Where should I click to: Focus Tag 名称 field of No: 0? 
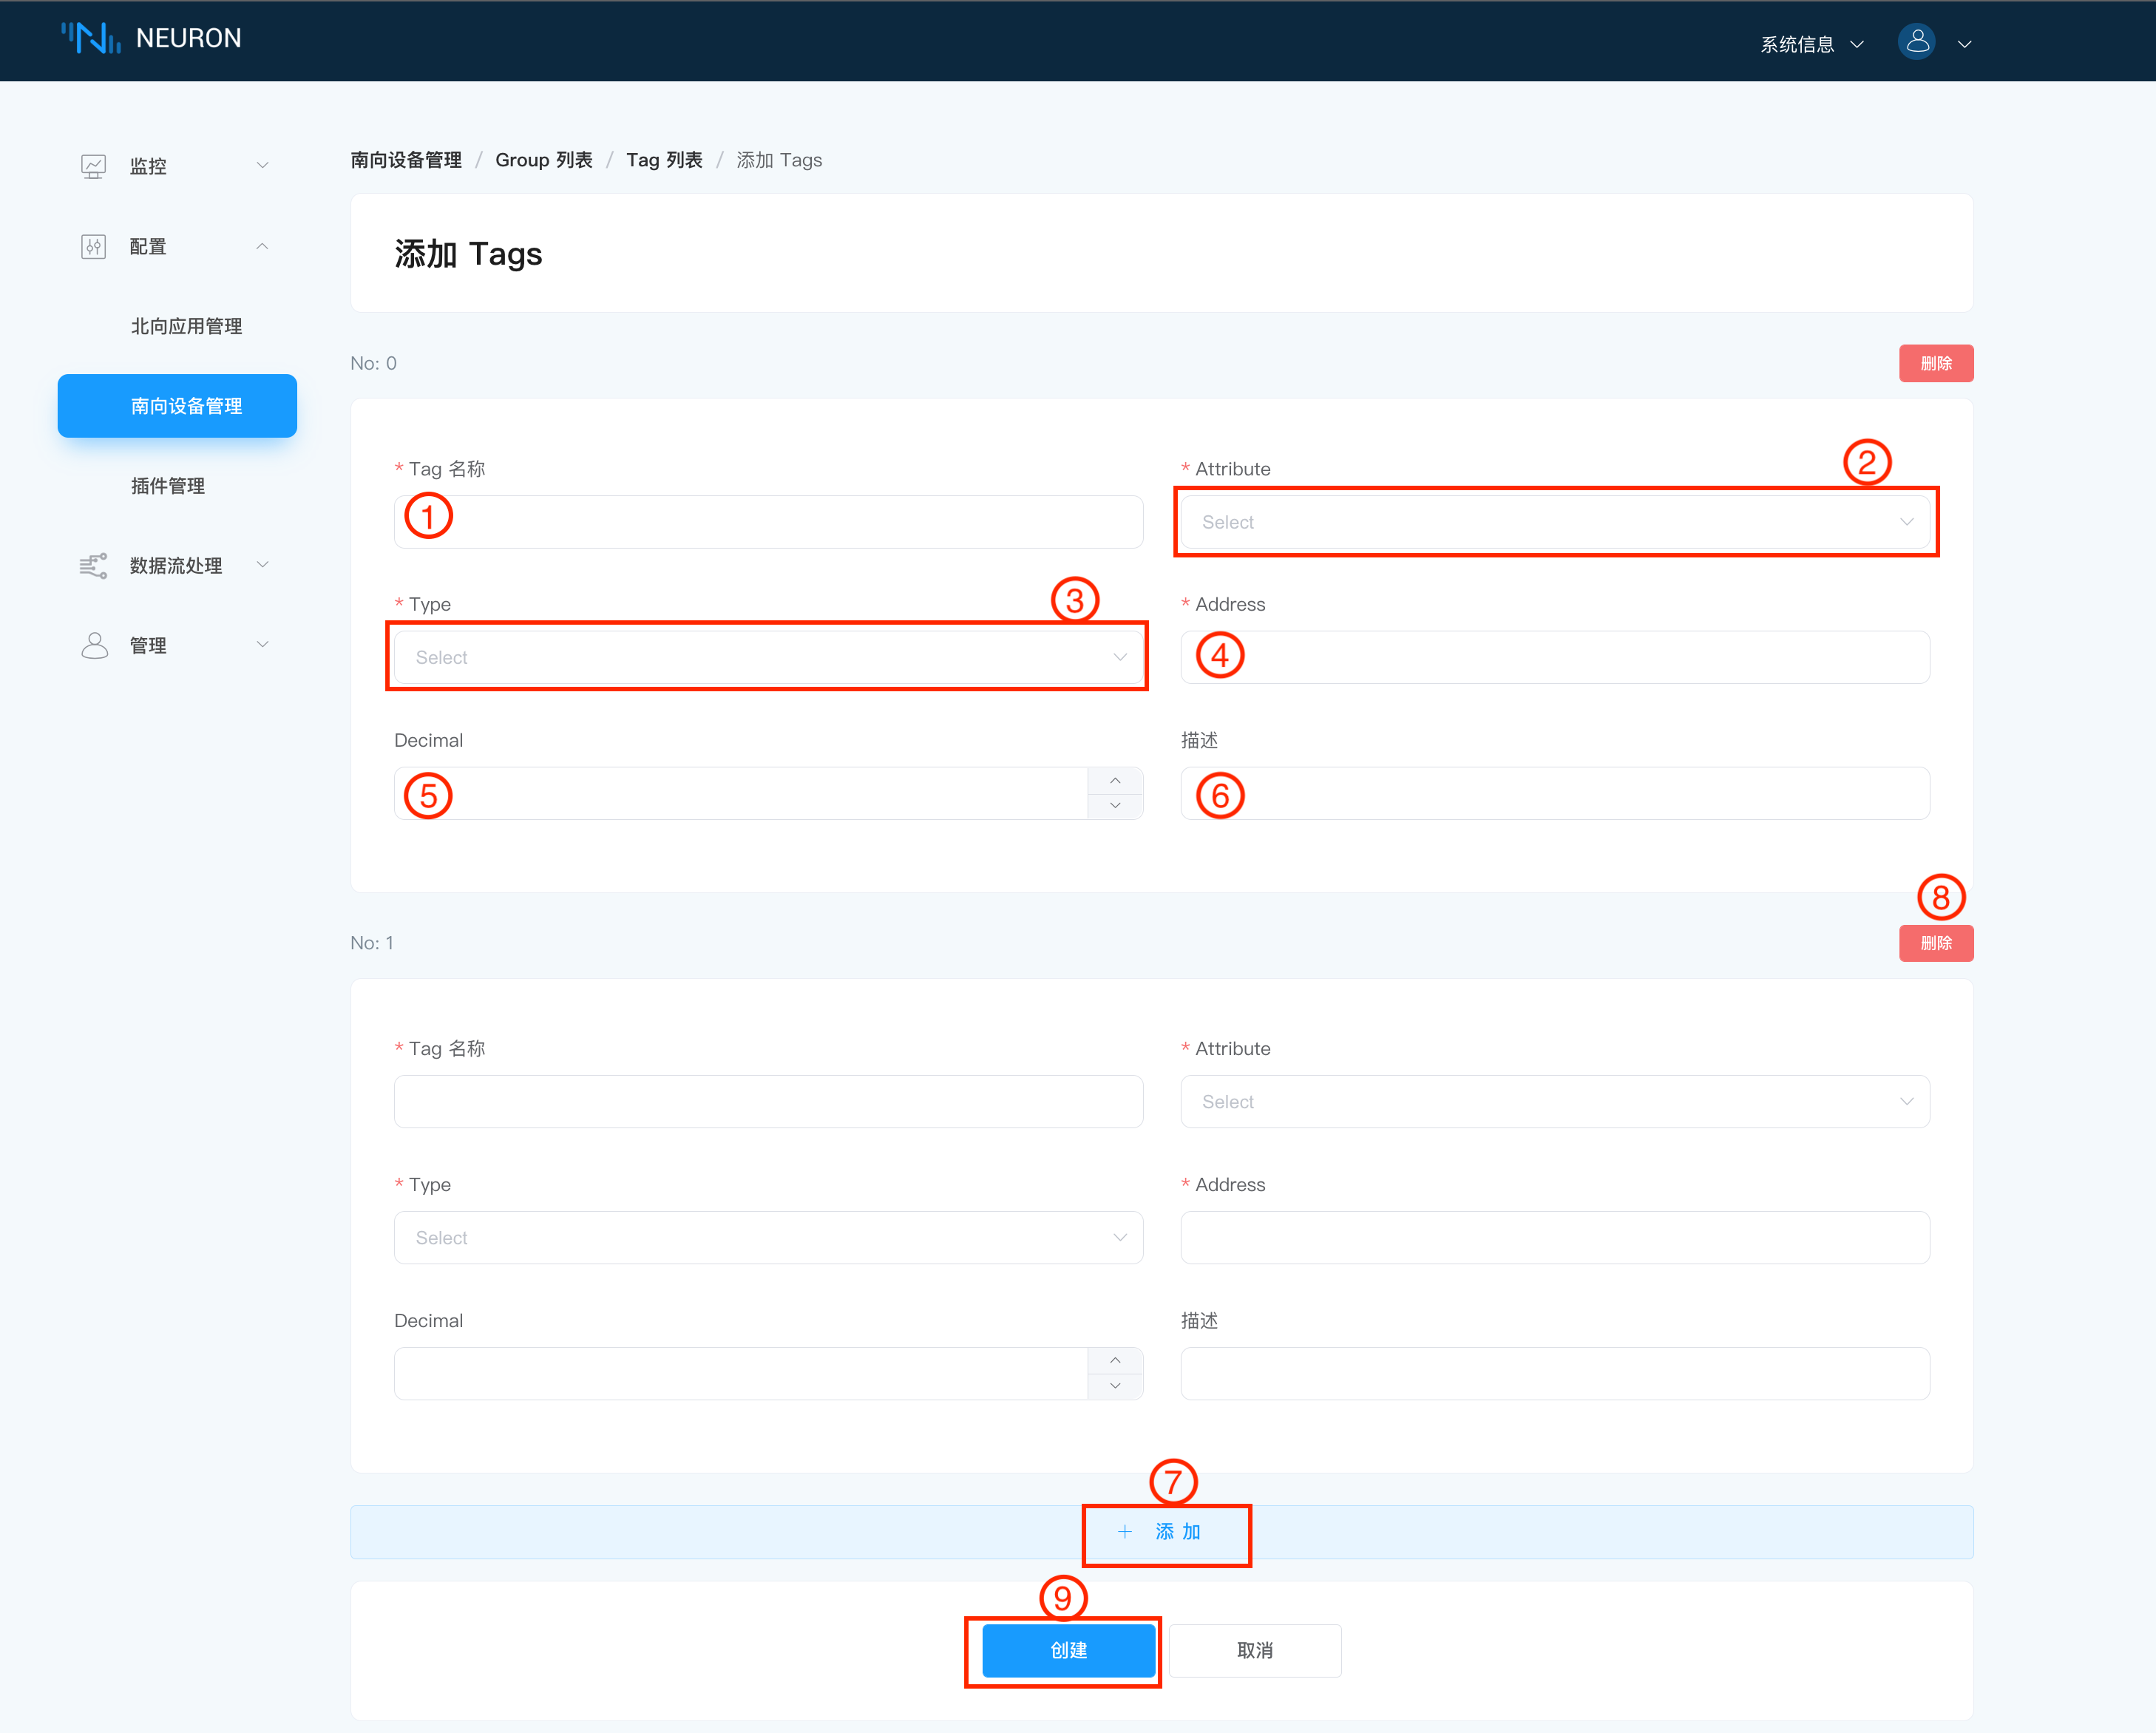point(768,522)
